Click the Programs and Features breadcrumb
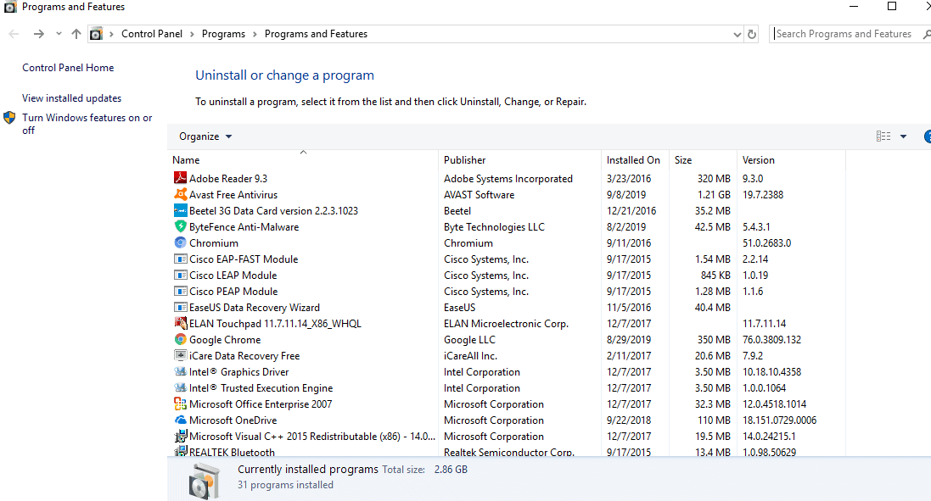 point(316,34)
